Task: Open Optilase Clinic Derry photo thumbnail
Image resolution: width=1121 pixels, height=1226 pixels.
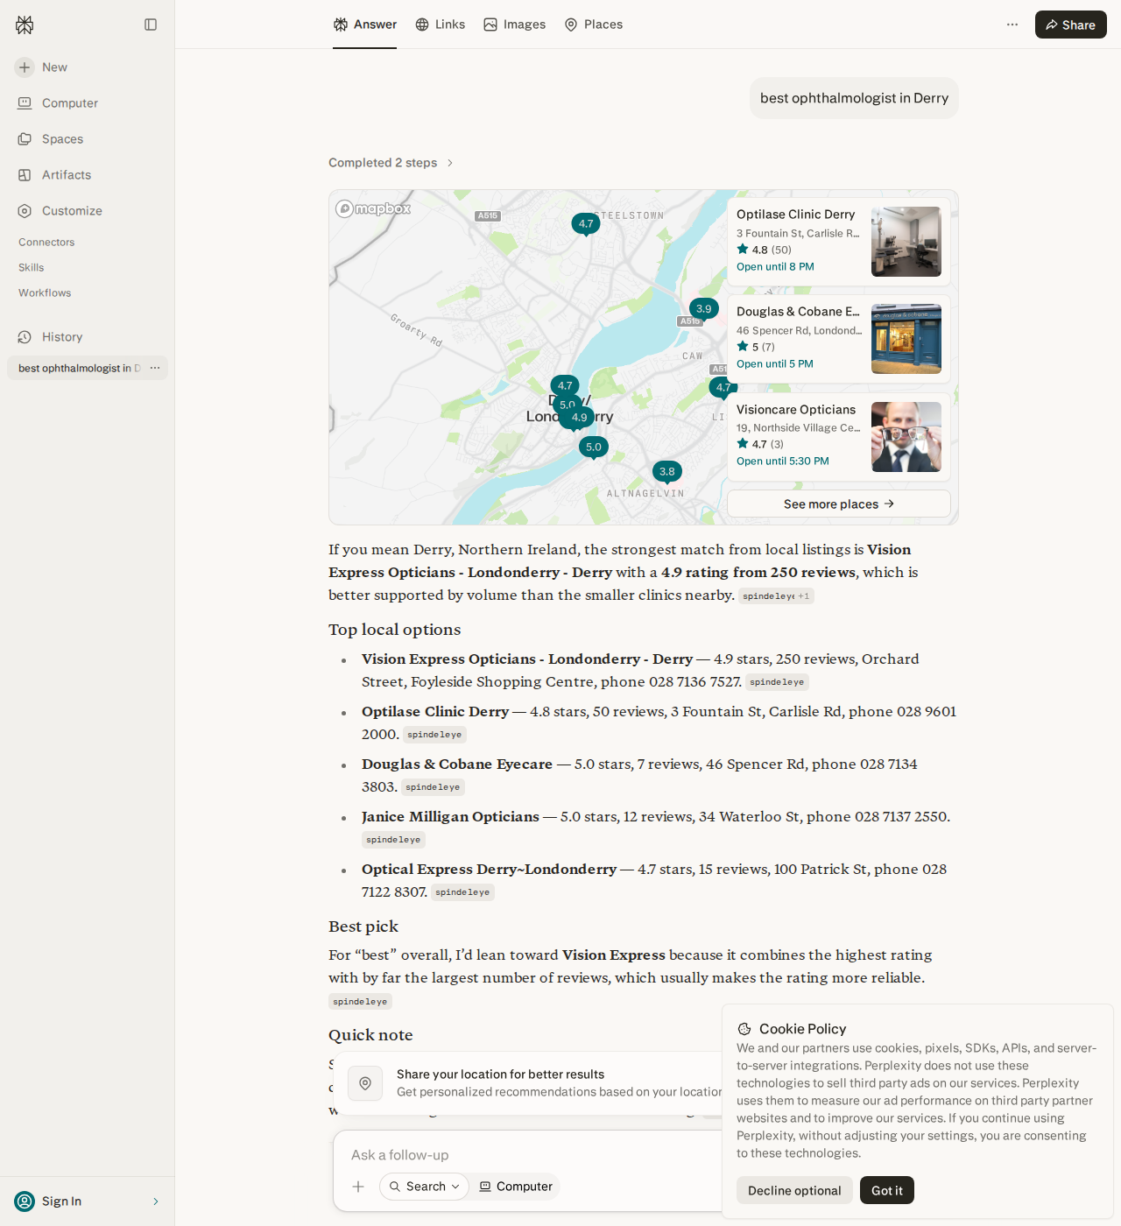Action: pos(906,242)
